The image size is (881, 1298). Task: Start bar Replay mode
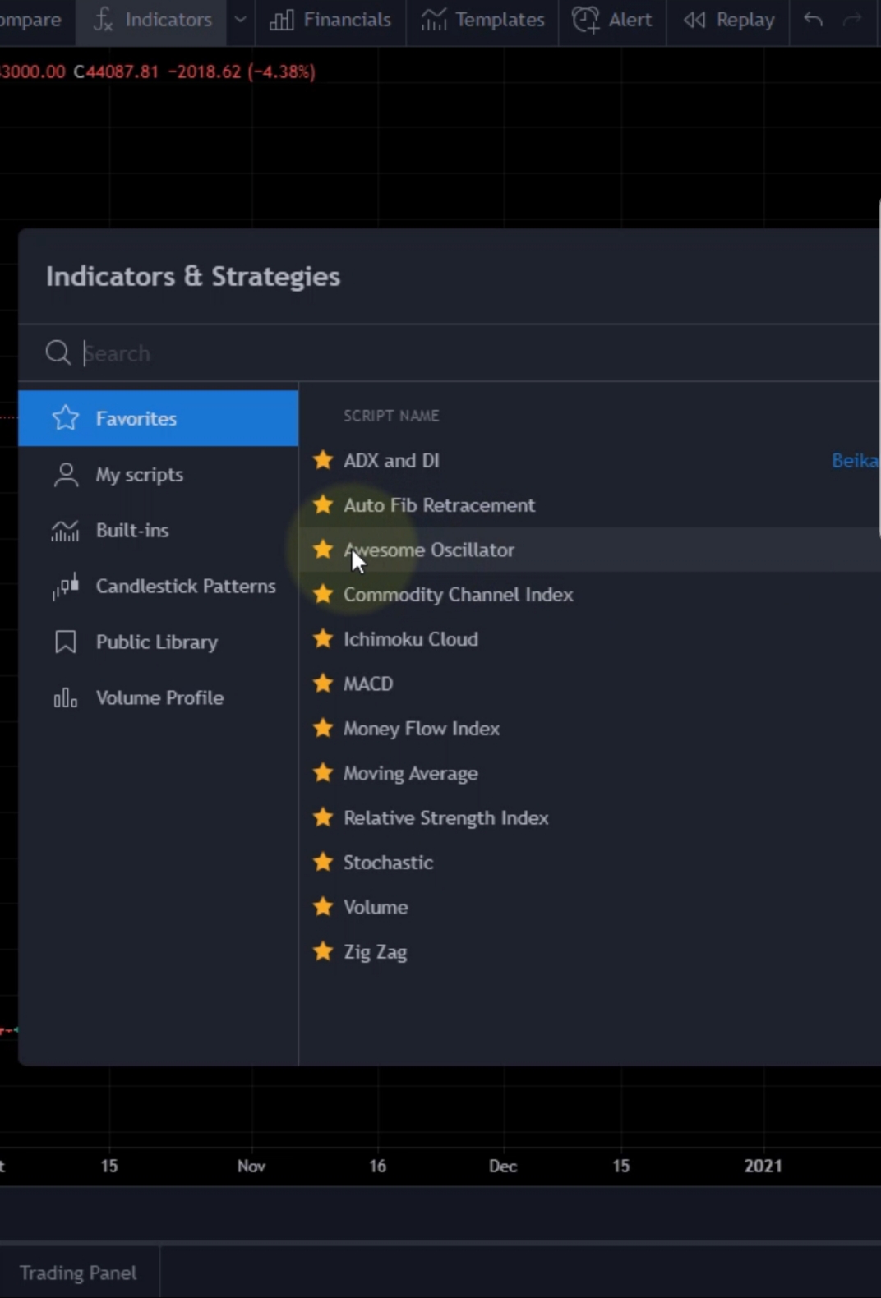click(x=728, y=20)
